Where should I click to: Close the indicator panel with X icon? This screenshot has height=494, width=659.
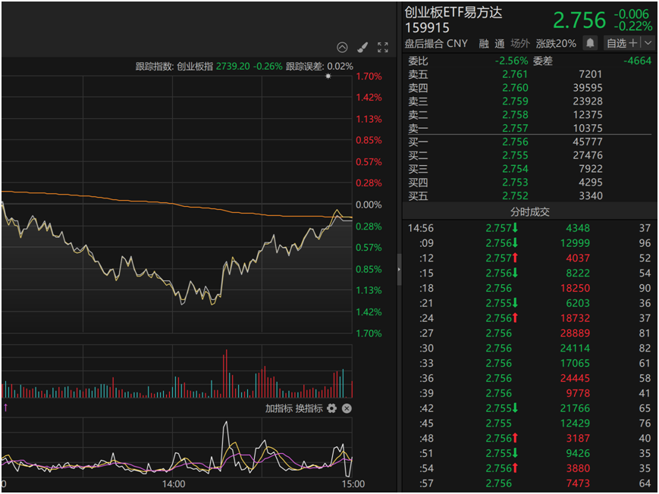click(347, 408)
